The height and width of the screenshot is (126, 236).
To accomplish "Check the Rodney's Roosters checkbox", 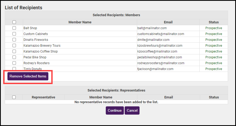I will 14,63.
